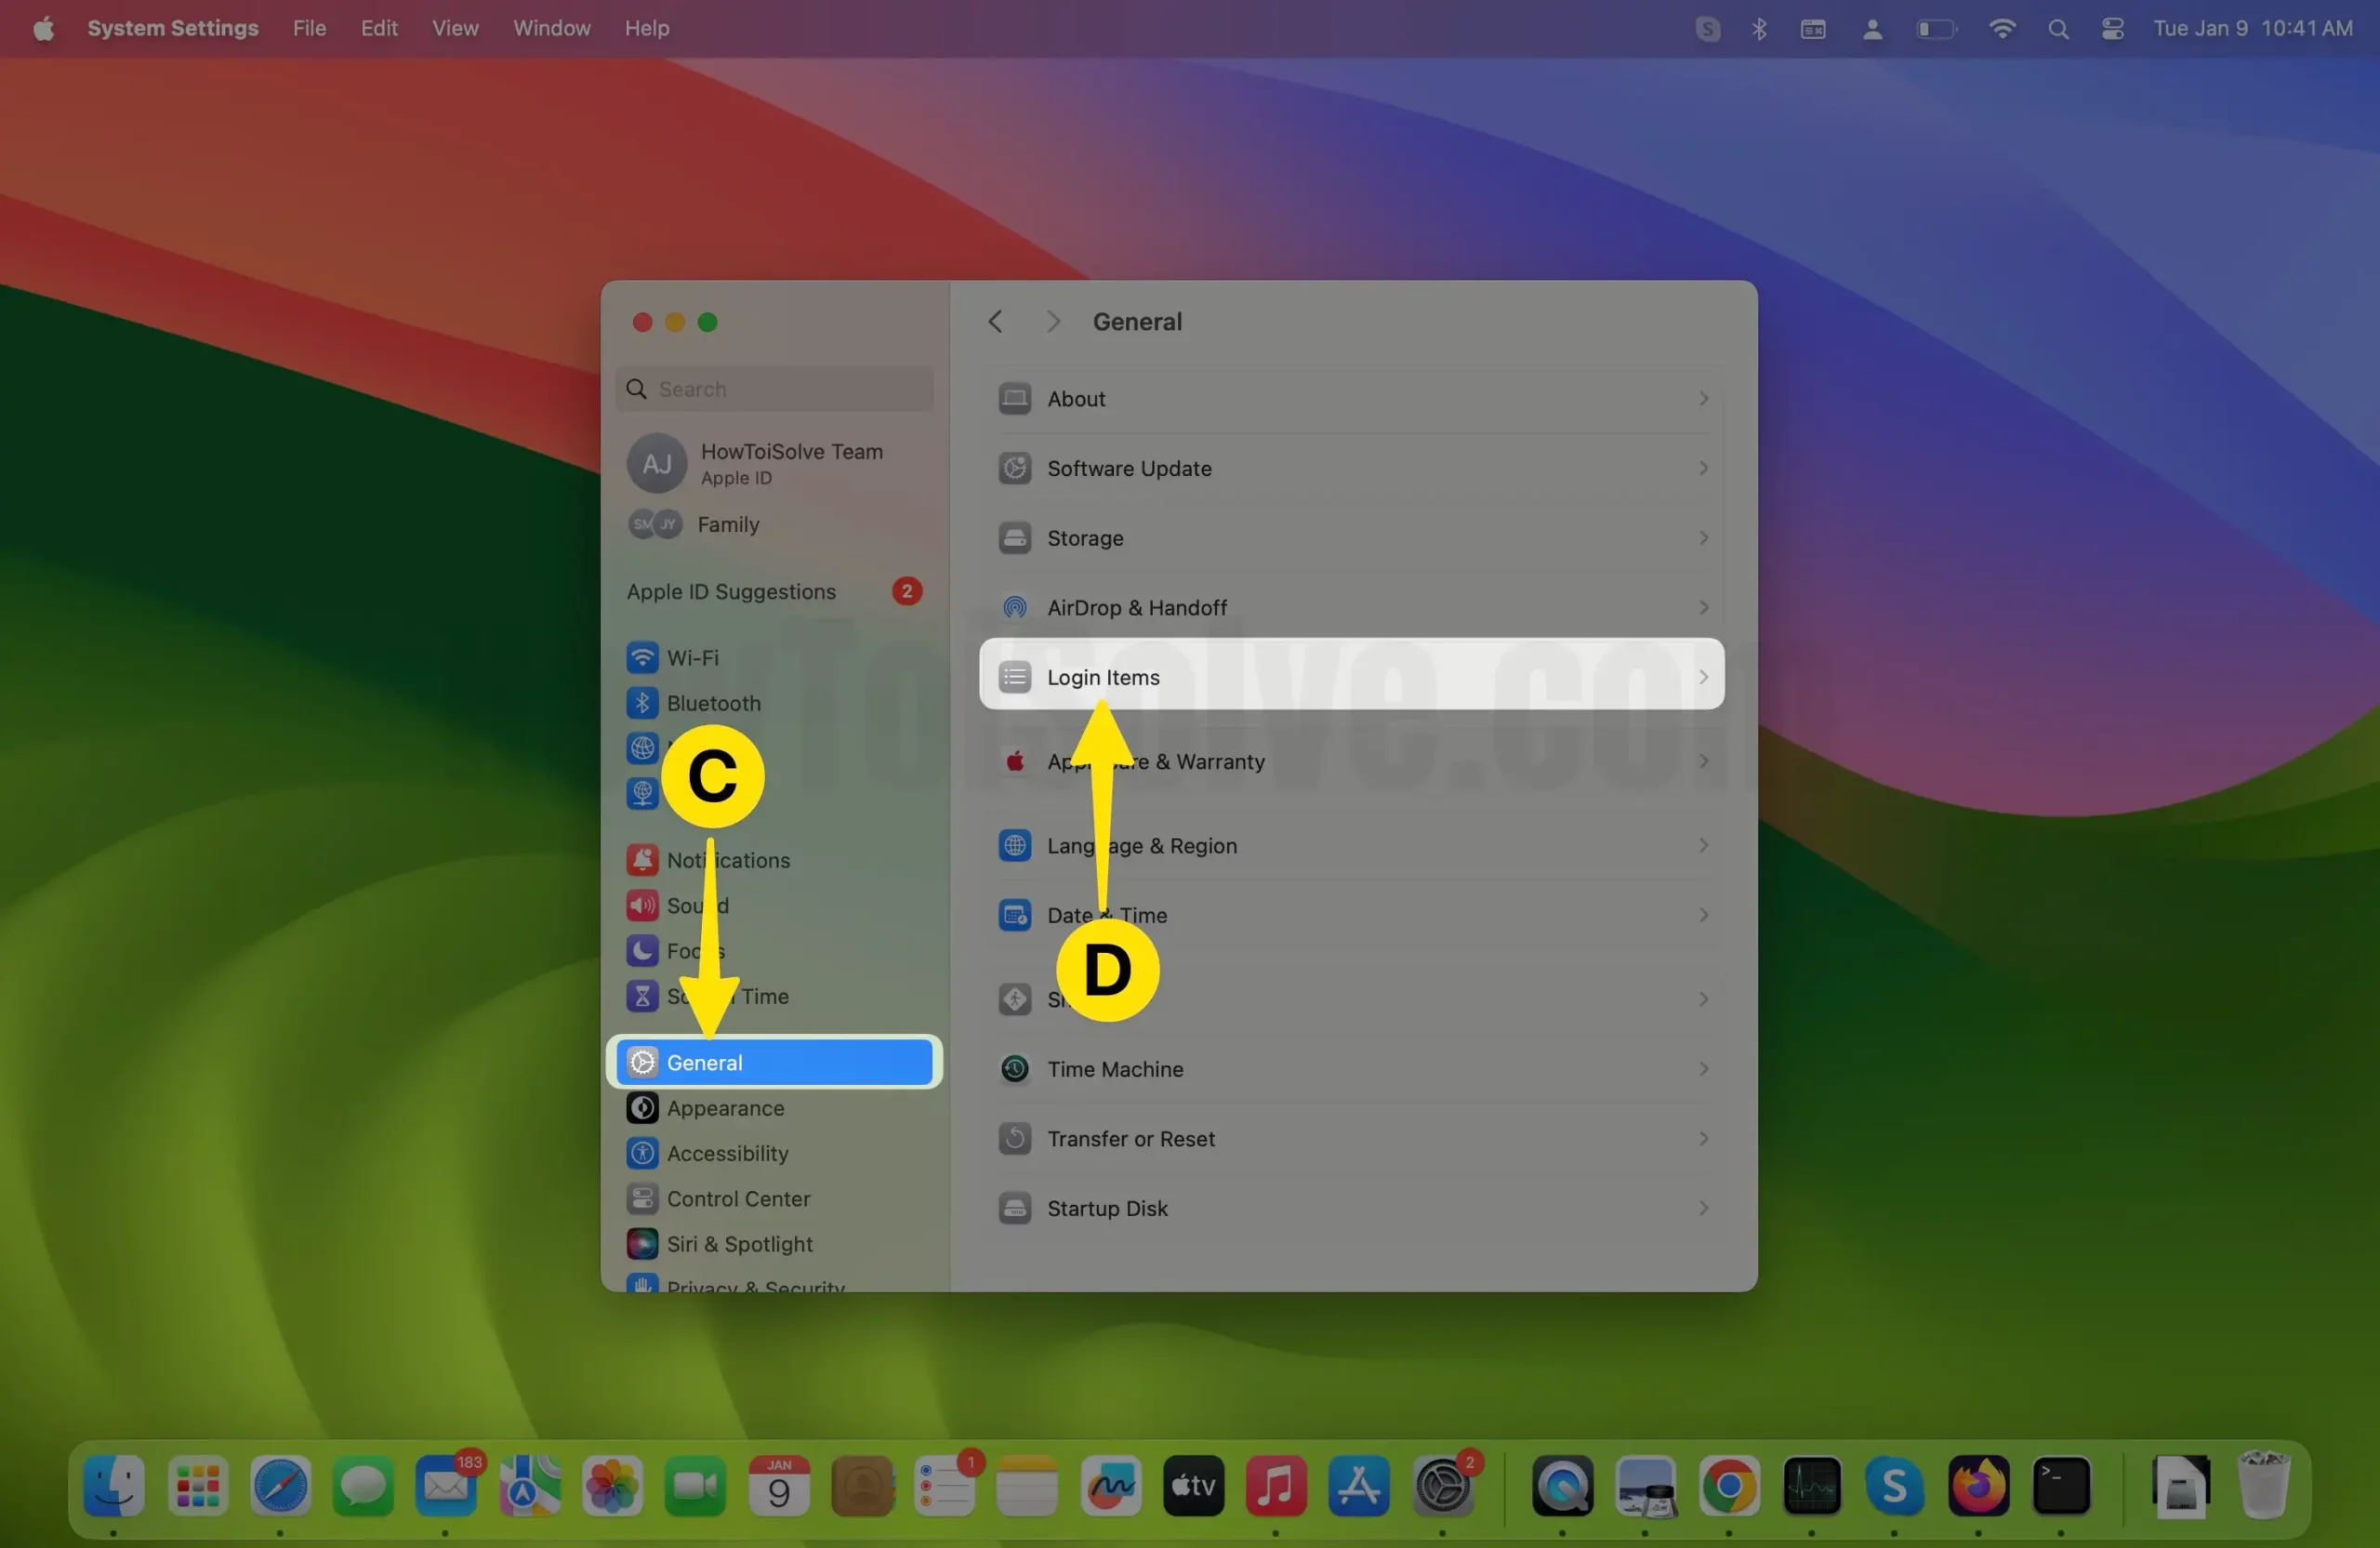This screenshot has height=1548, width=2380.
Task: Open Siri & Spotlight settings
Action: tap(739, 1244)
